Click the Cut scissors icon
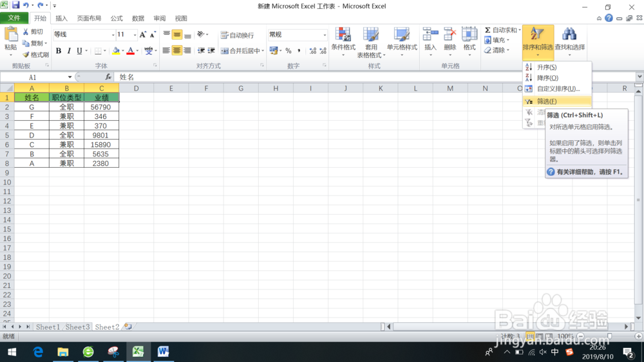The width and height of the screenshot is (644, 362). point(26,32)
